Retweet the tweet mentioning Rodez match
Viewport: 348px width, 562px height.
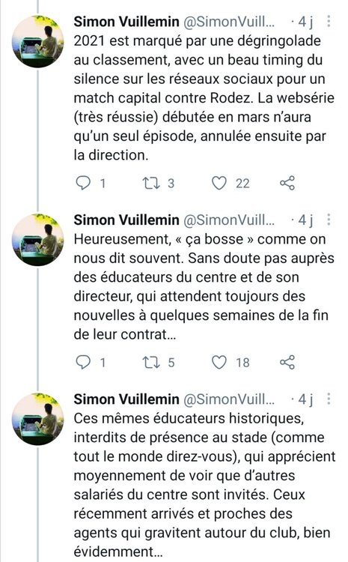pos(151,183)
